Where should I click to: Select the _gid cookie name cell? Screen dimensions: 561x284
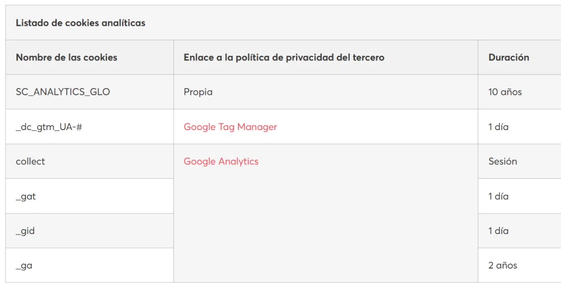pyautogui.click(x=25, y=231)
